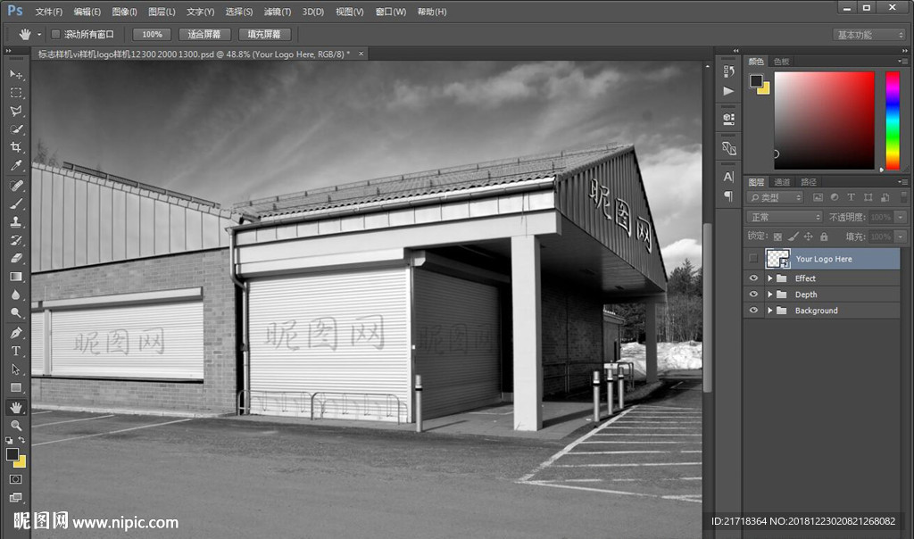Change the screen mode

click(x=16, y=497)
